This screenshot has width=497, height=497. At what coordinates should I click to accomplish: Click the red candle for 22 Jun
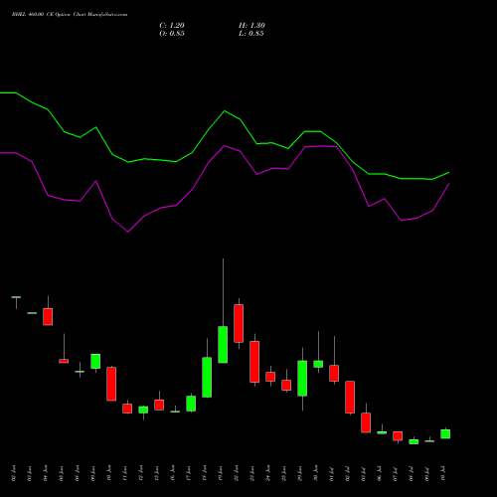(x=239, y=323)
